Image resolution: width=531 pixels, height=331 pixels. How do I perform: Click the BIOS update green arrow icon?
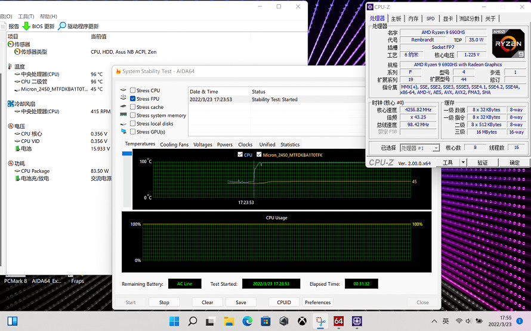tap(26, 26)
